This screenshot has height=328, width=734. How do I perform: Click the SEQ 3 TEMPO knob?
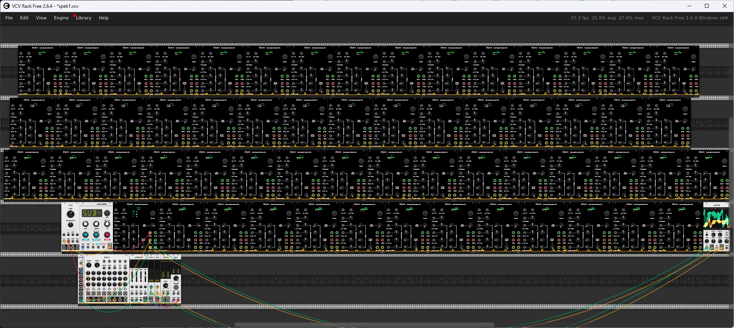pyautogui.click(x=88, y=265)
